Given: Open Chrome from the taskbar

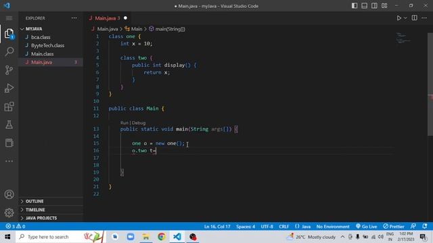Looking at the screenshot, I should (162, 237).
